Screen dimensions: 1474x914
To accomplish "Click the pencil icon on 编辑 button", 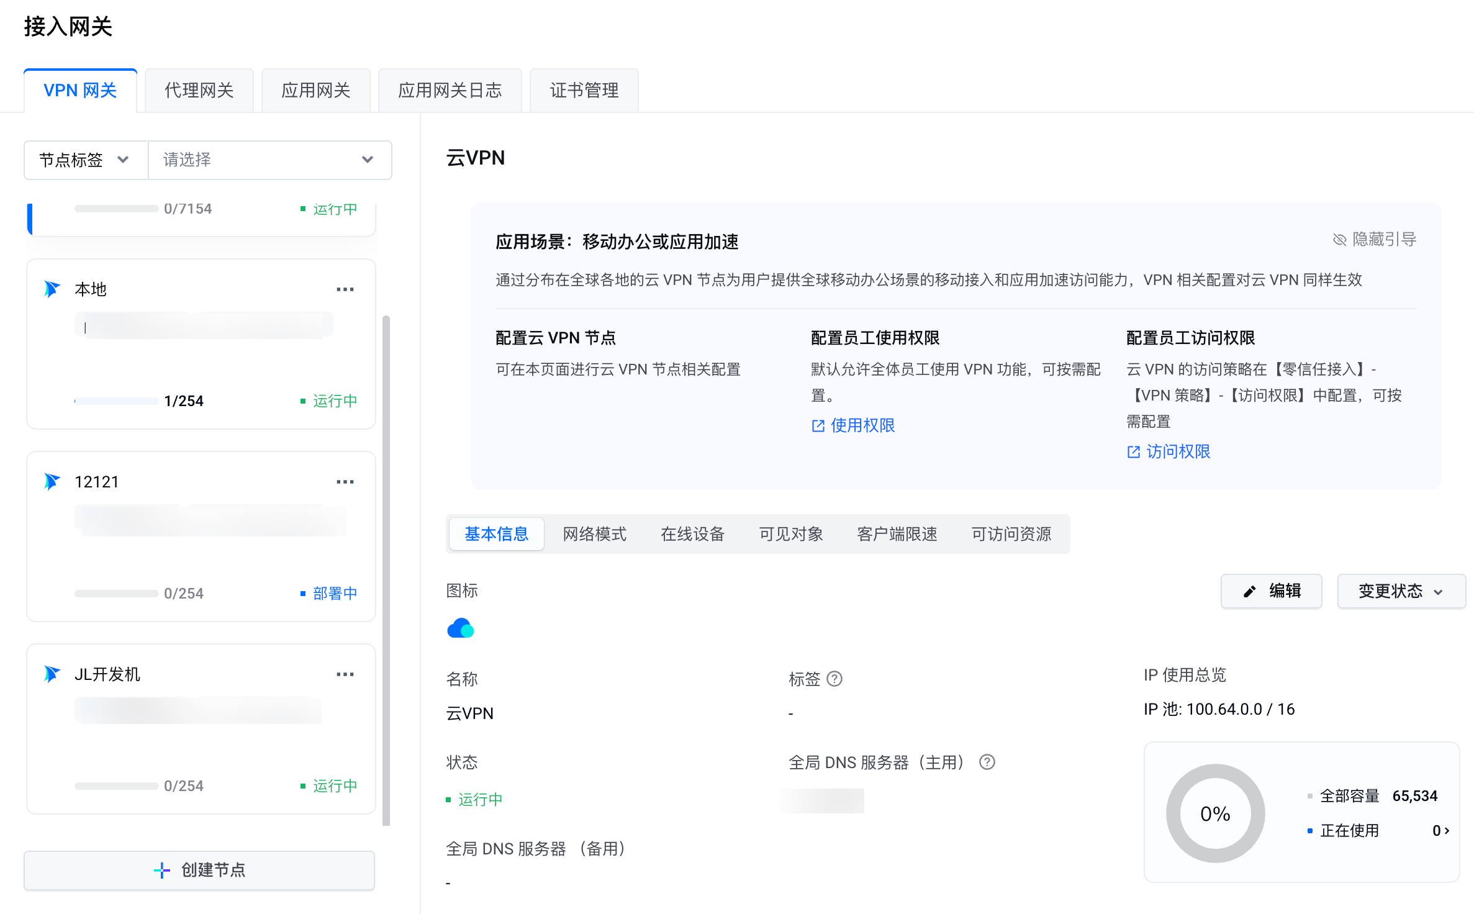I will [1250, 591].
